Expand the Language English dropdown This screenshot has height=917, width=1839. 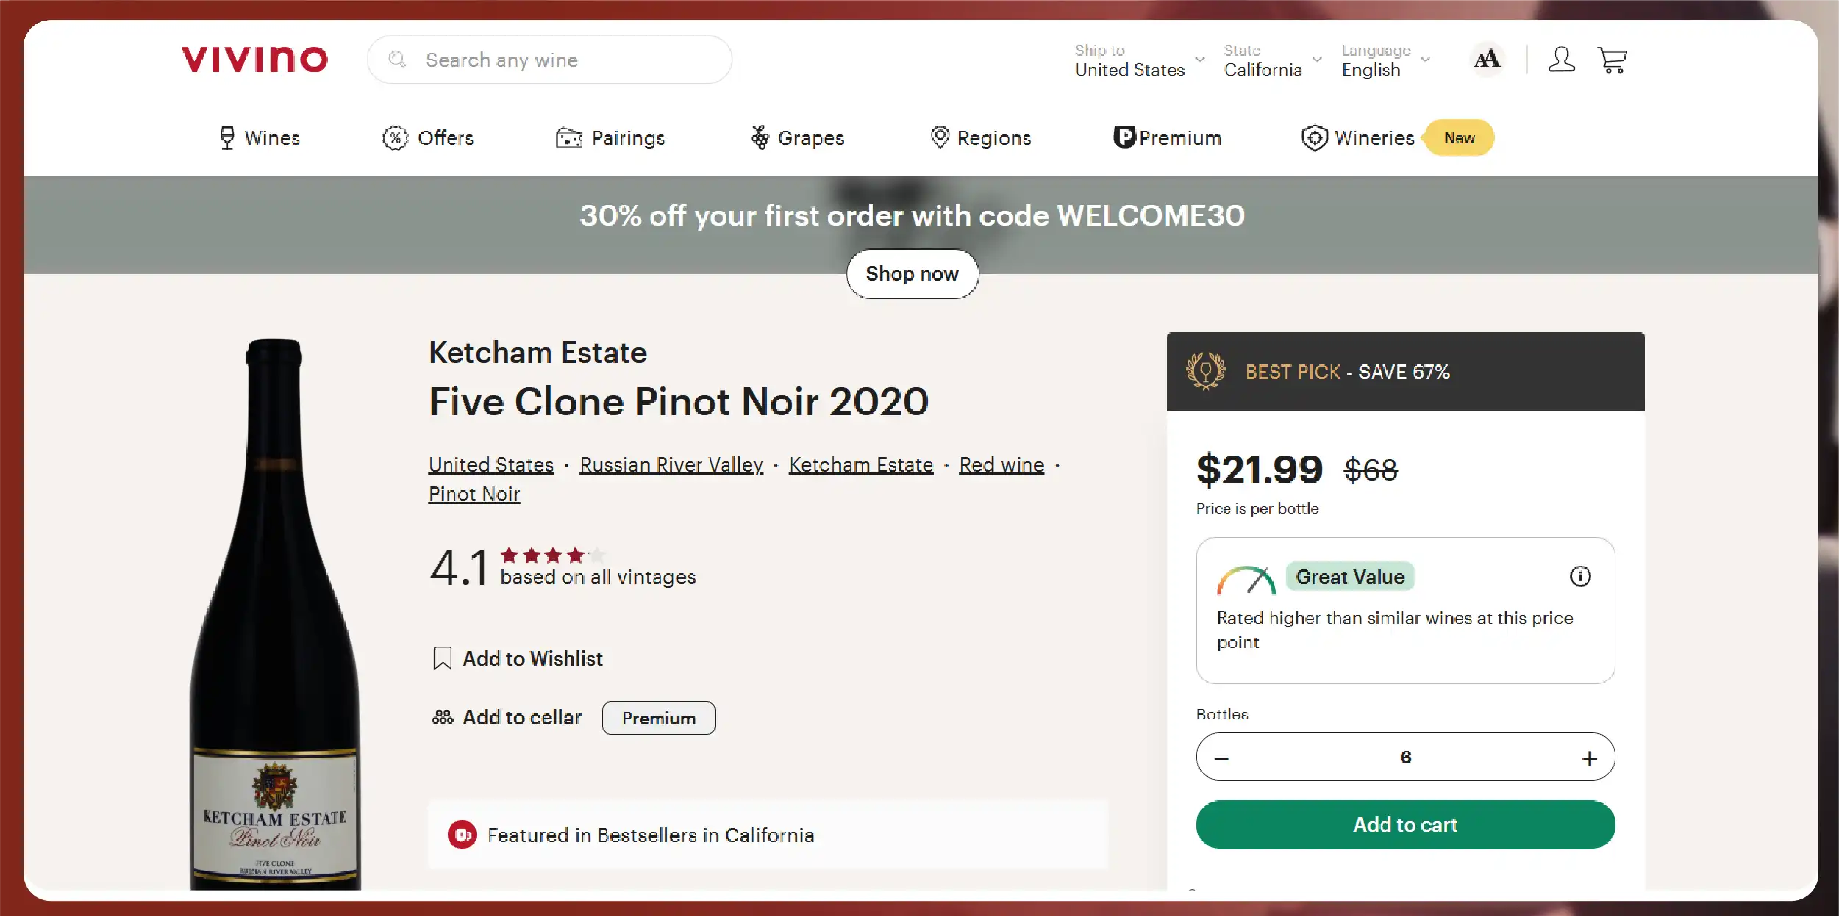1385,60
